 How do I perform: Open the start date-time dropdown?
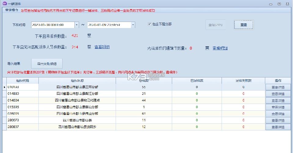pyautogui.click(x=77, y=25)
